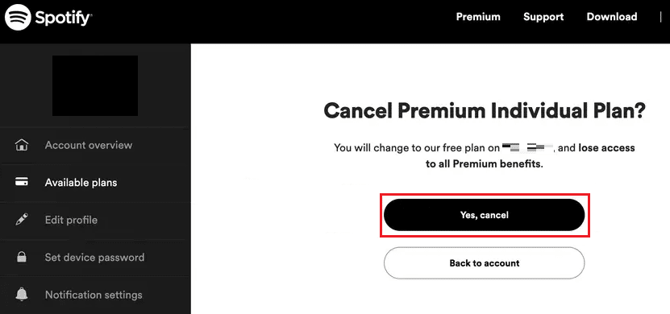Screen dimensions: 670x314
Task: Confirm with the Yes, cancel button
Action: 484,215
